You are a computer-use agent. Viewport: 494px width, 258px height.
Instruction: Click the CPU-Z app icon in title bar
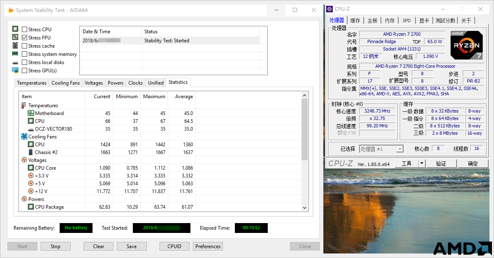pyautogui.click(x=329, y=9)
